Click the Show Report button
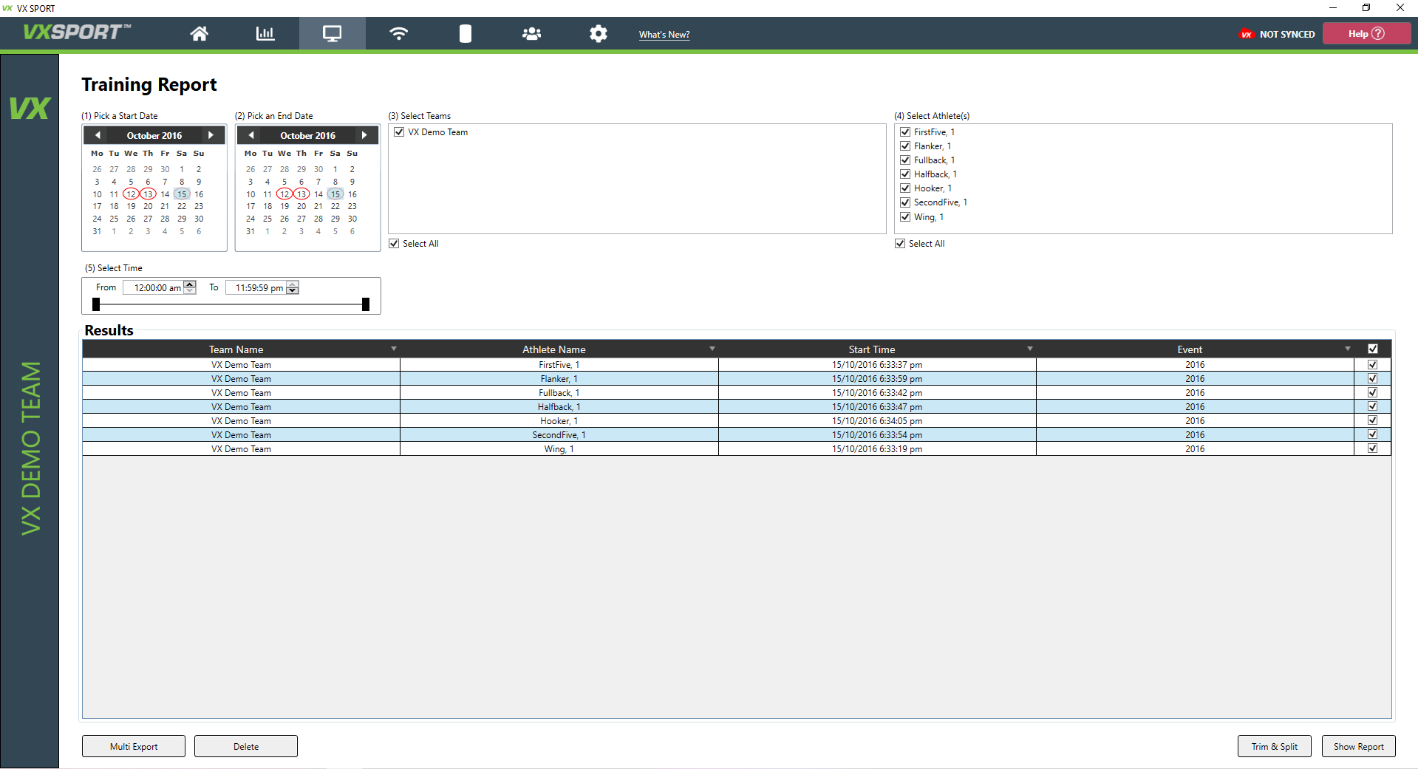The height and width of the screenshot is (769, 1418). [1359, 746]
